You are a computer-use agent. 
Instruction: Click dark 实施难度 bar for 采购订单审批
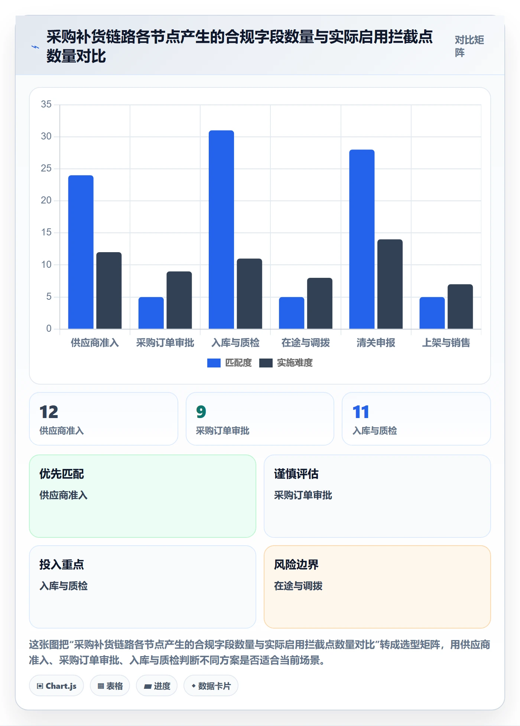tap(179, 300)
